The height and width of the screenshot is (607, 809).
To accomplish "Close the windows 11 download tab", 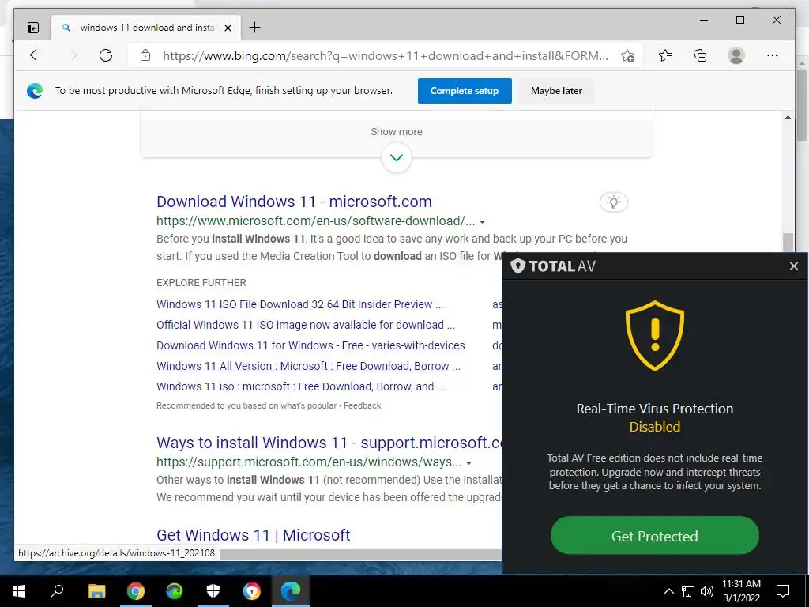I will click(228, 28).
